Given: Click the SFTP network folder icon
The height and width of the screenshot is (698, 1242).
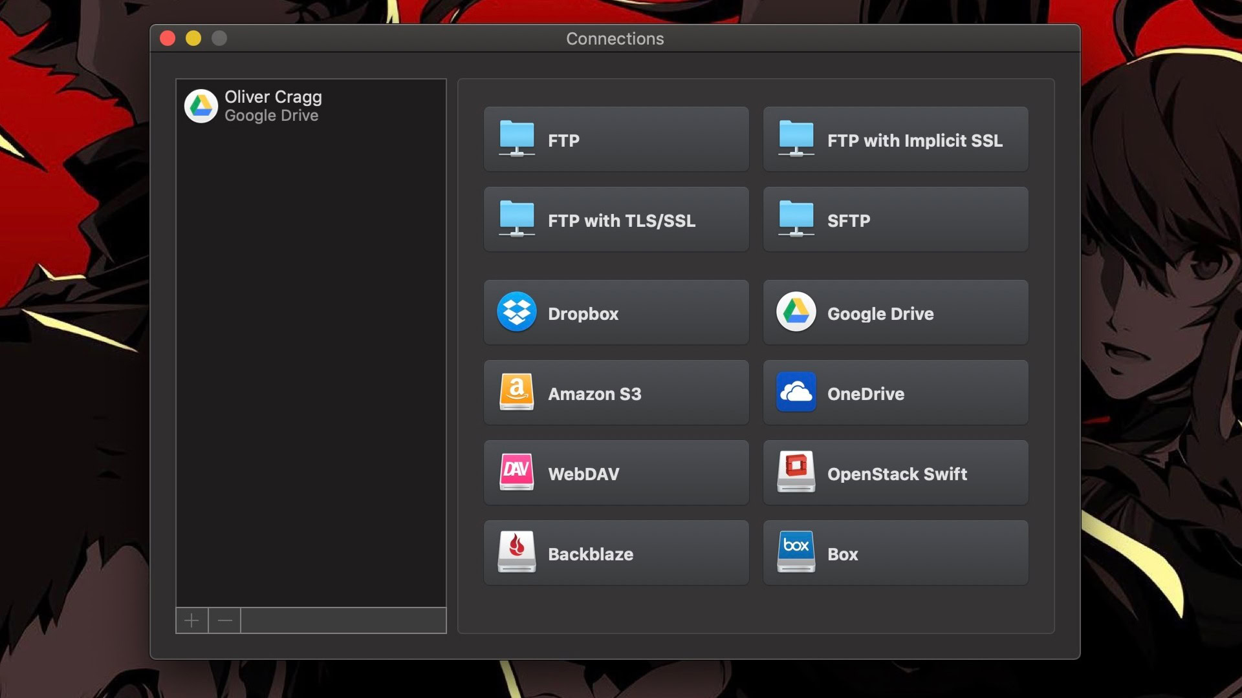Looking at the screenshot, I should coord(796,219).
